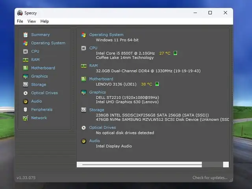The height and width of the screenshot is (189, 252).
Task: Click the 476GB NVMe SAMSUNG storage line
Action: click(163, 120)
